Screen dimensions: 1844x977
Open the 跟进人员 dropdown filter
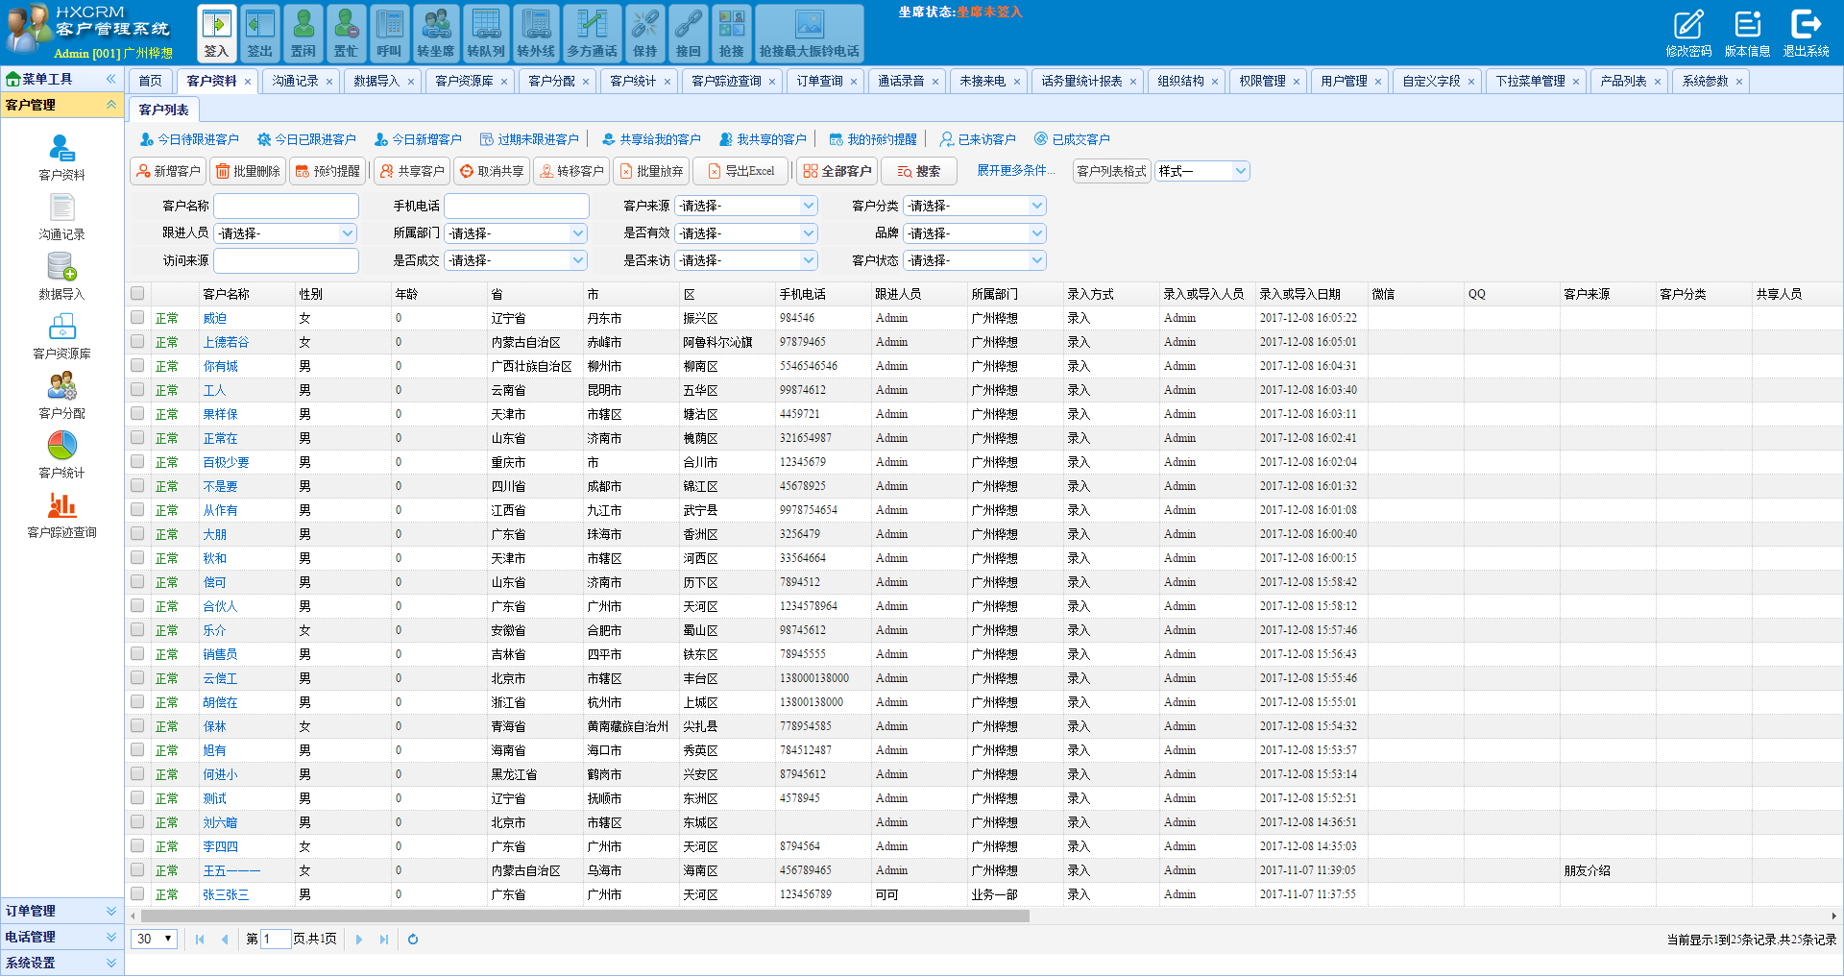tap(285, 233)
